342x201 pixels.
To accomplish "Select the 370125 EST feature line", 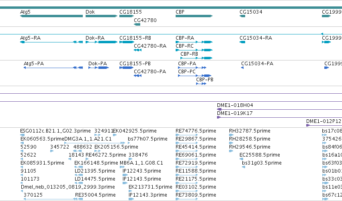I will pyautogui.click(x=53, y=199).
